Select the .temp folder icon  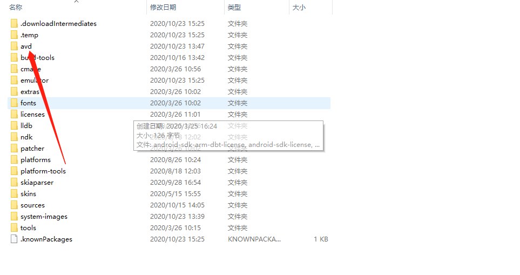14,35
